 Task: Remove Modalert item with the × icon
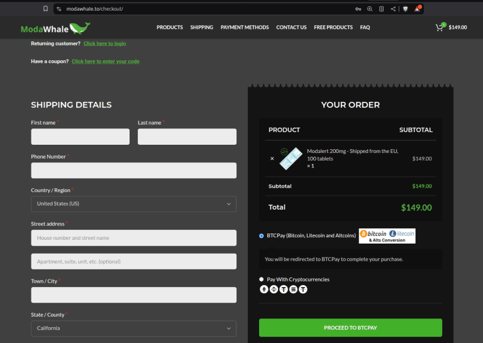pos(272,159)
